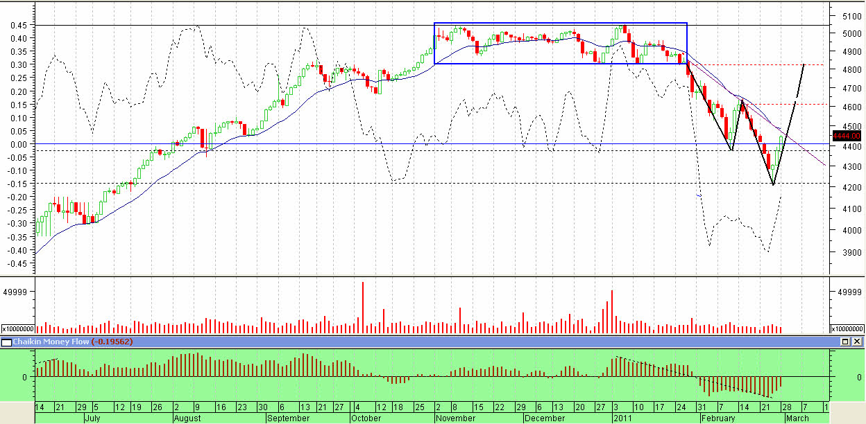Click the October month label
The width and height of the screenshot is (866, 424).
click(x=365, y=418)
